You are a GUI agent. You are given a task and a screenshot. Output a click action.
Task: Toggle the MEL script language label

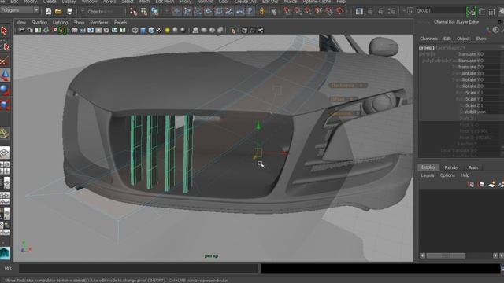(9, 269)
